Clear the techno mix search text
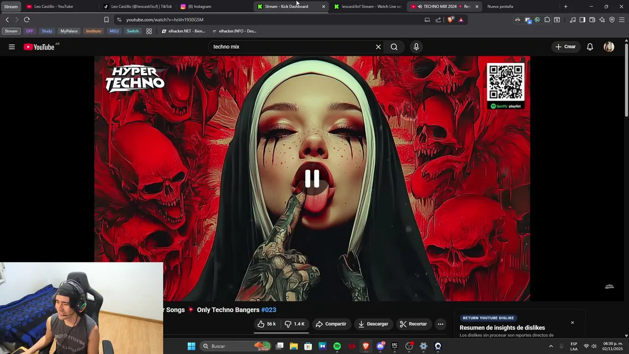 [378, 47]
